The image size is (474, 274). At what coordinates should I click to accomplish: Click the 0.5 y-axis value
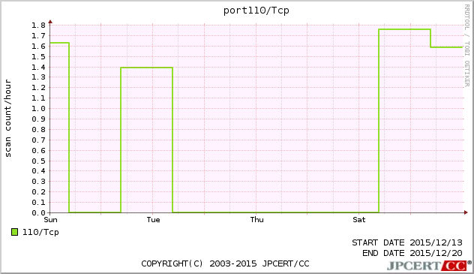click(x=38, y=161)
